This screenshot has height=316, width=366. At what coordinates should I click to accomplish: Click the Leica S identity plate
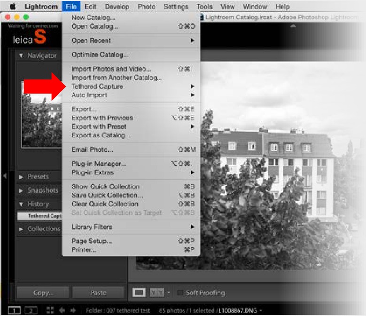30,38
